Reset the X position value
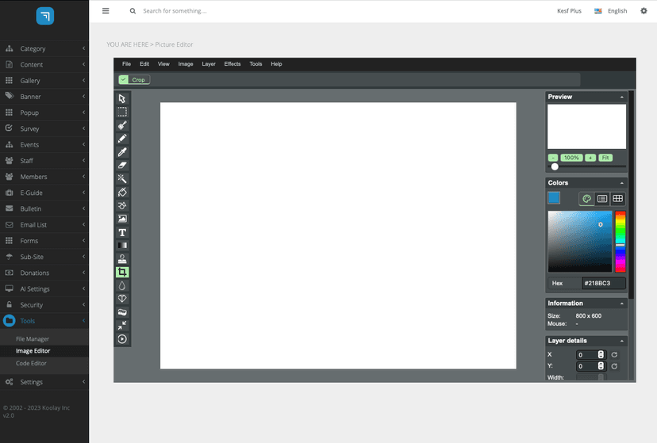Viewport: 657px width, 443px height. click(614, 355)
